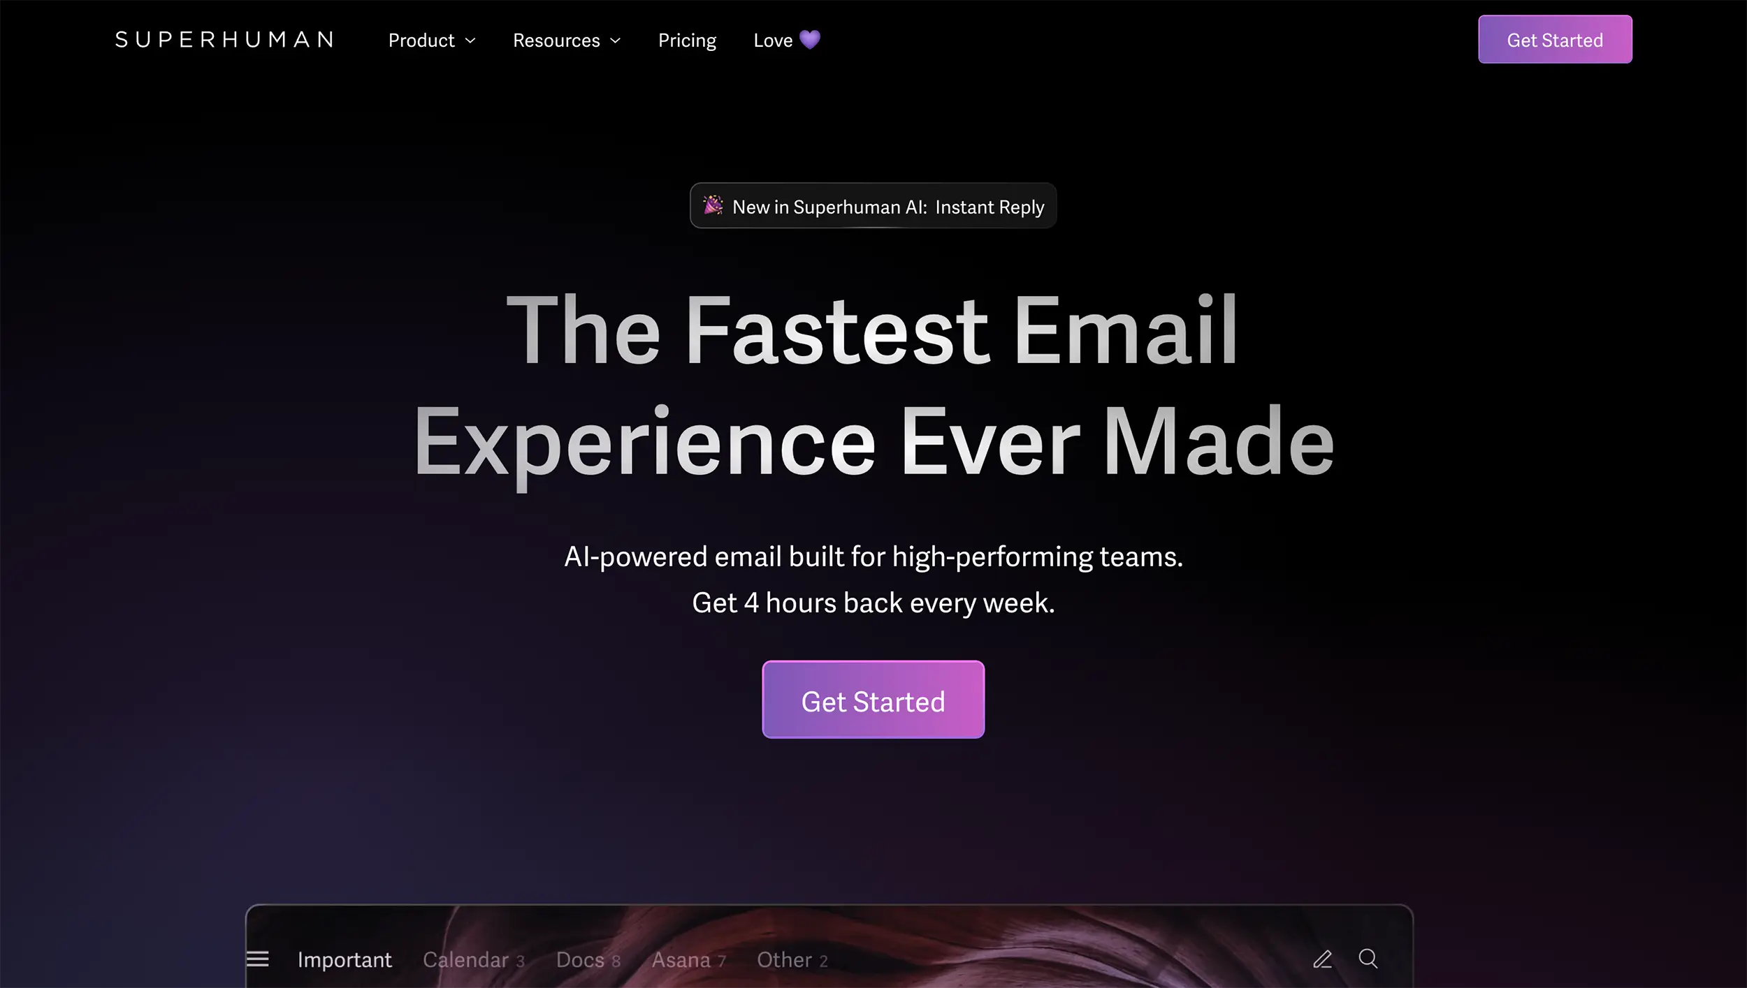Click the search icon in email toolbar

pos(1368,958)
